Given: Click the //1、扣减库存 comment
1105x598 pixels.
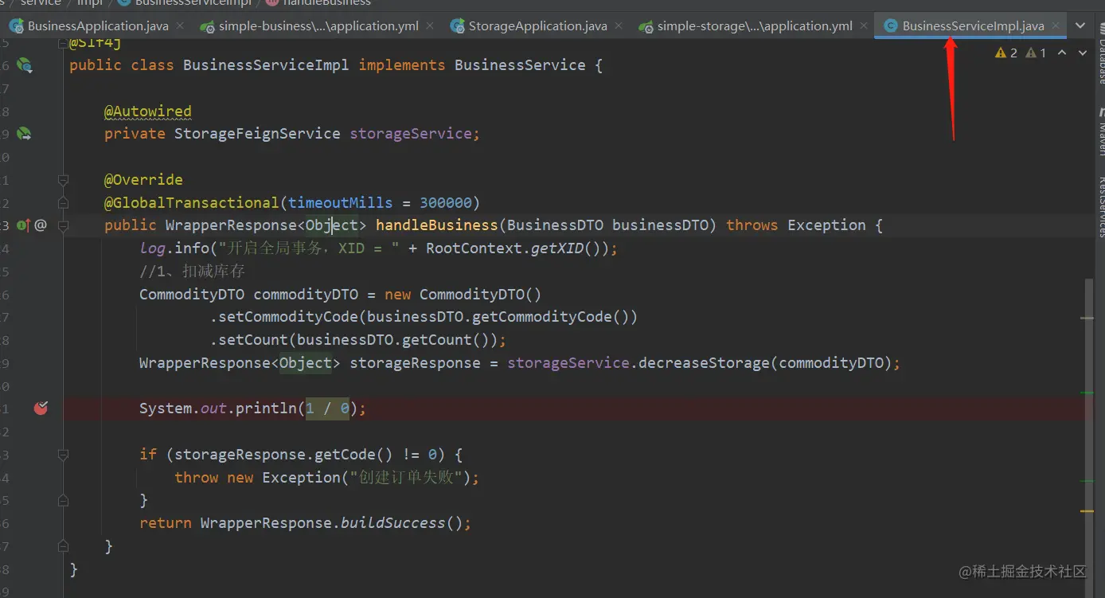Looking at the screenshot, I should point(192,271).
